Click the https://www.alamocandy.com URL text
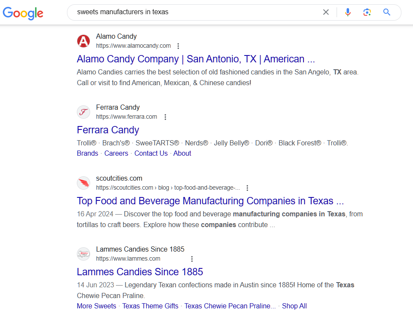Screen dimensions: 413x323 coord(133,46)
